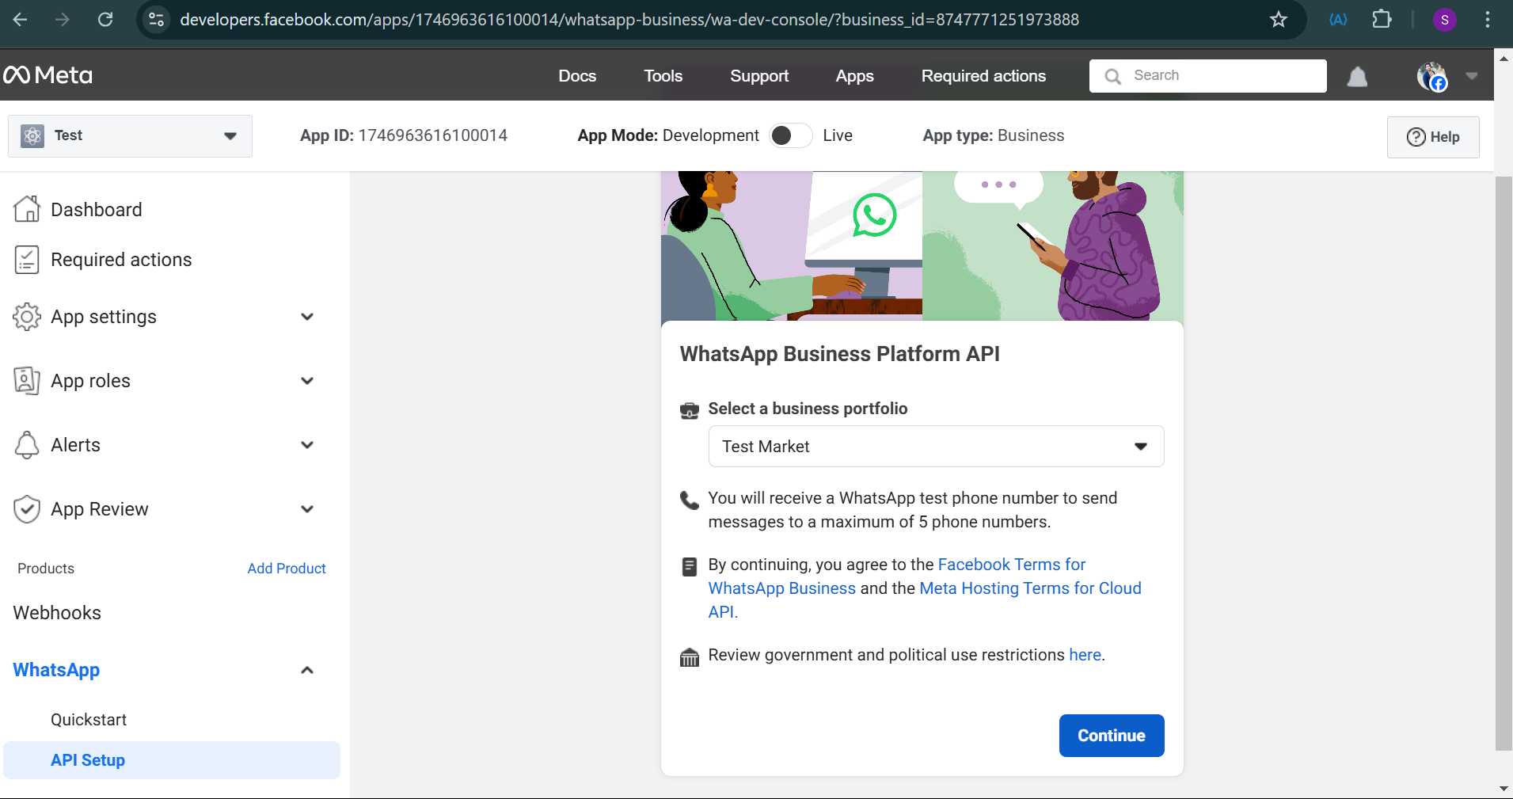Viewport: 1513px width, 799px height.
Task: Click the search magnifier in the top bar
Action: [1112, 75]
